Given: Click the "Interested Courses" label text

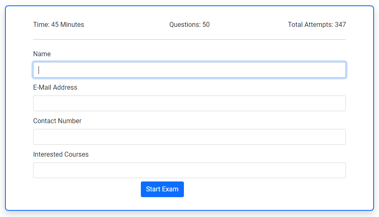Looking at the screenshot, I should (x=61, y=155).
